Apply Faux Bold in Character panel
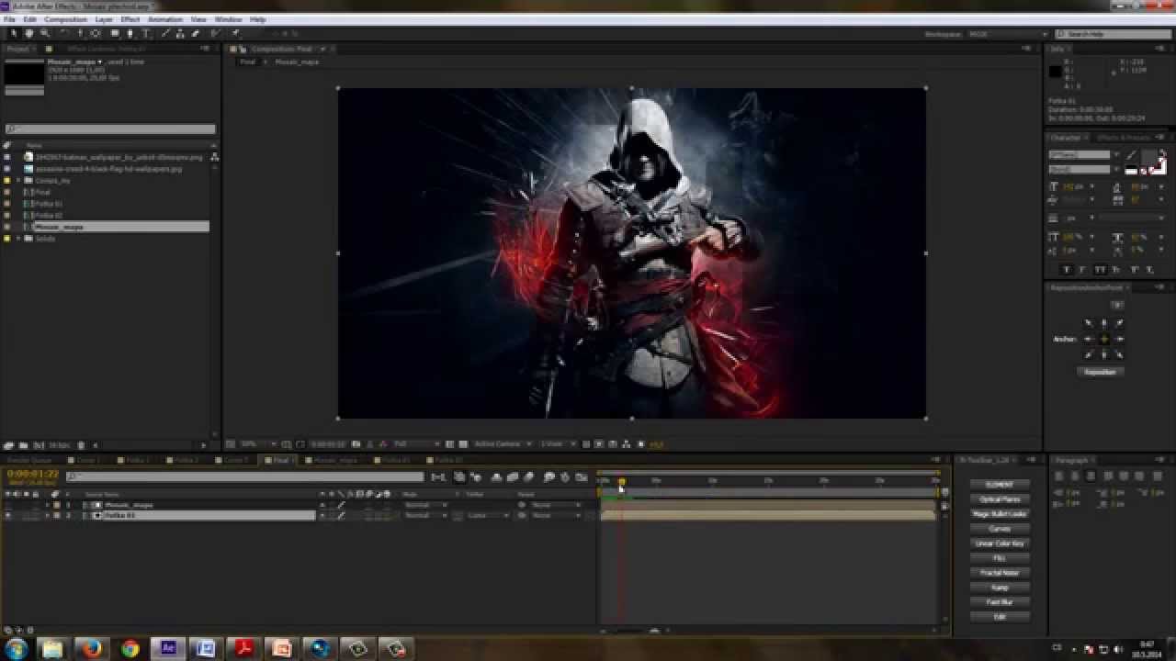The height and width of the screenshot is (661, 1176). click(x=1066, y=270)
